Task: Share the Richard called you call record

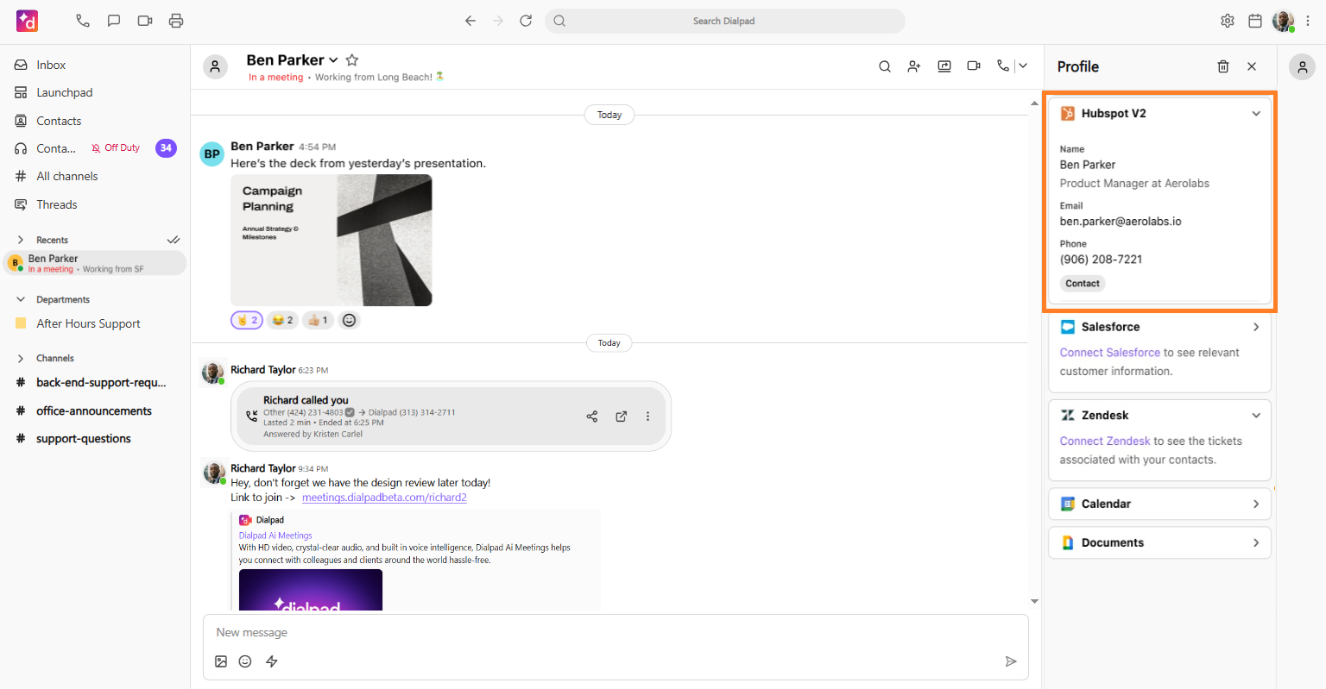Action: [592, 417]
